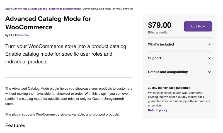
Task: Click the Features section heading
Action: click(x=15, y=125)
